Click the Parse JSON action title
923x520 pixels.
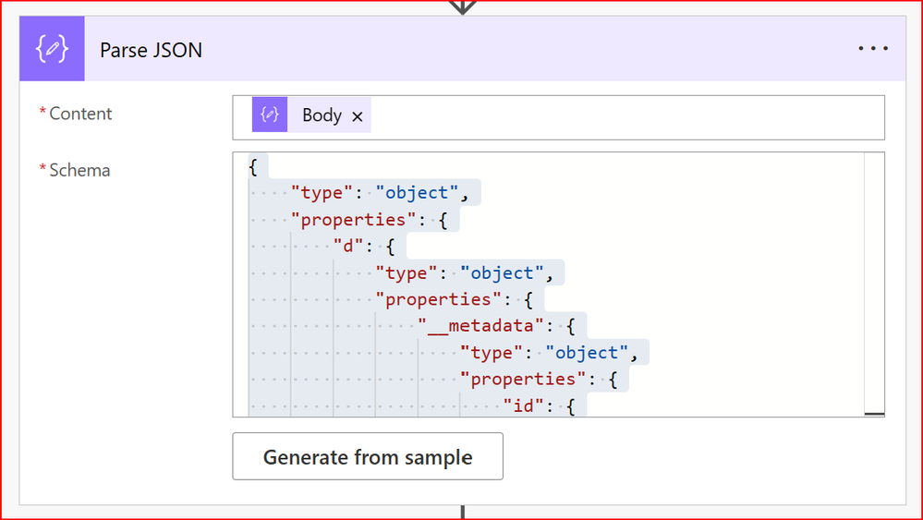[152, 50]
